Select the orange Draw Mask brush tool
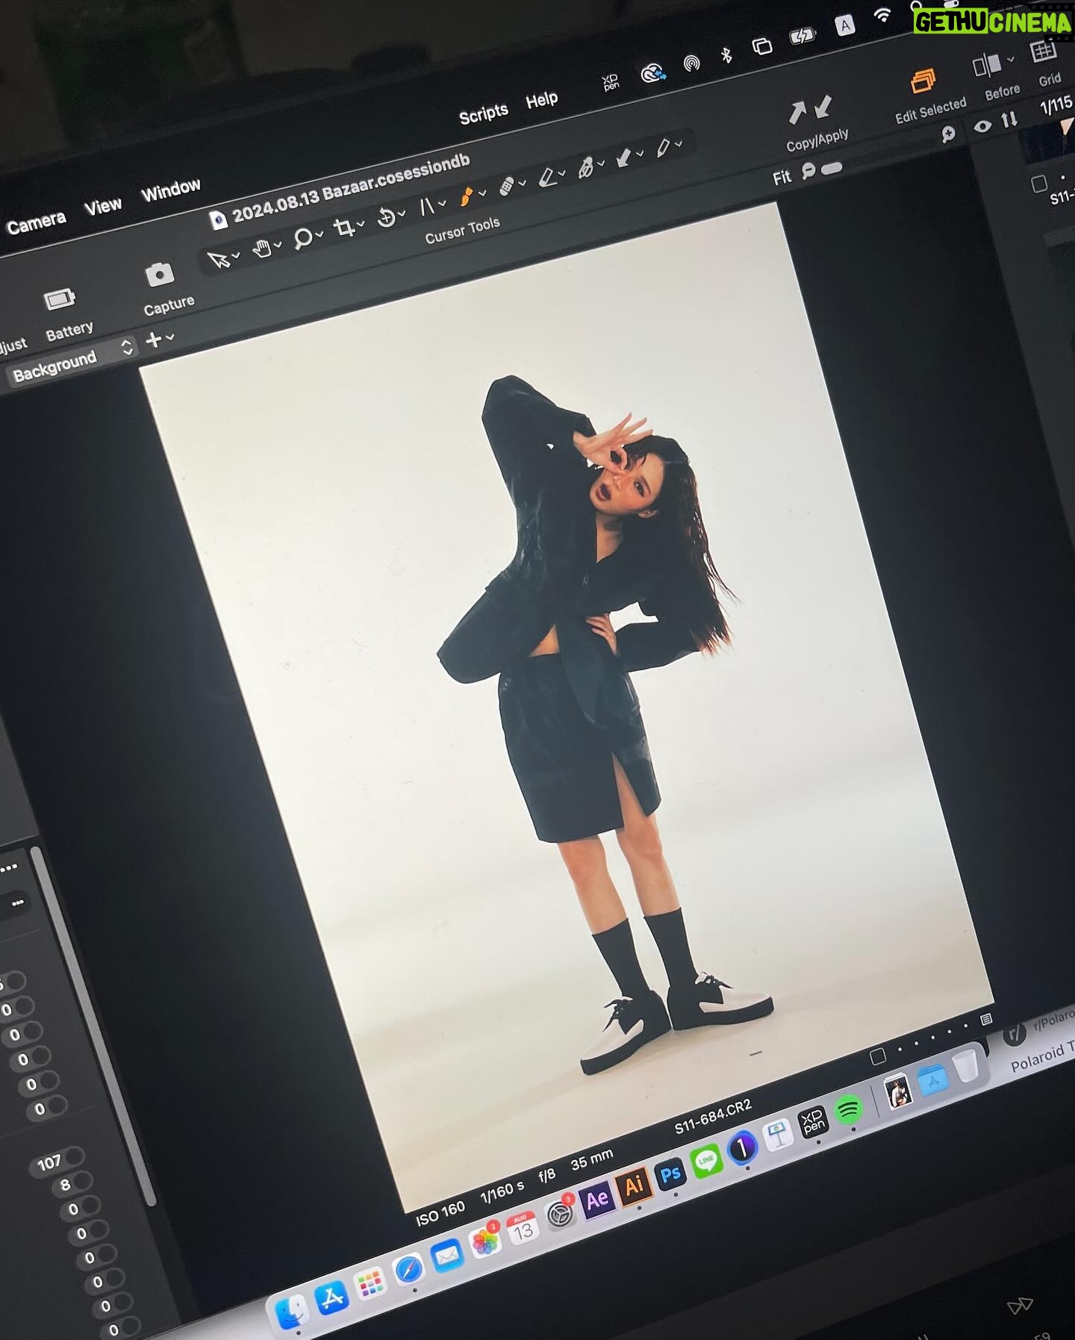Viewport: 1075px width, 1340px height. 467,196
